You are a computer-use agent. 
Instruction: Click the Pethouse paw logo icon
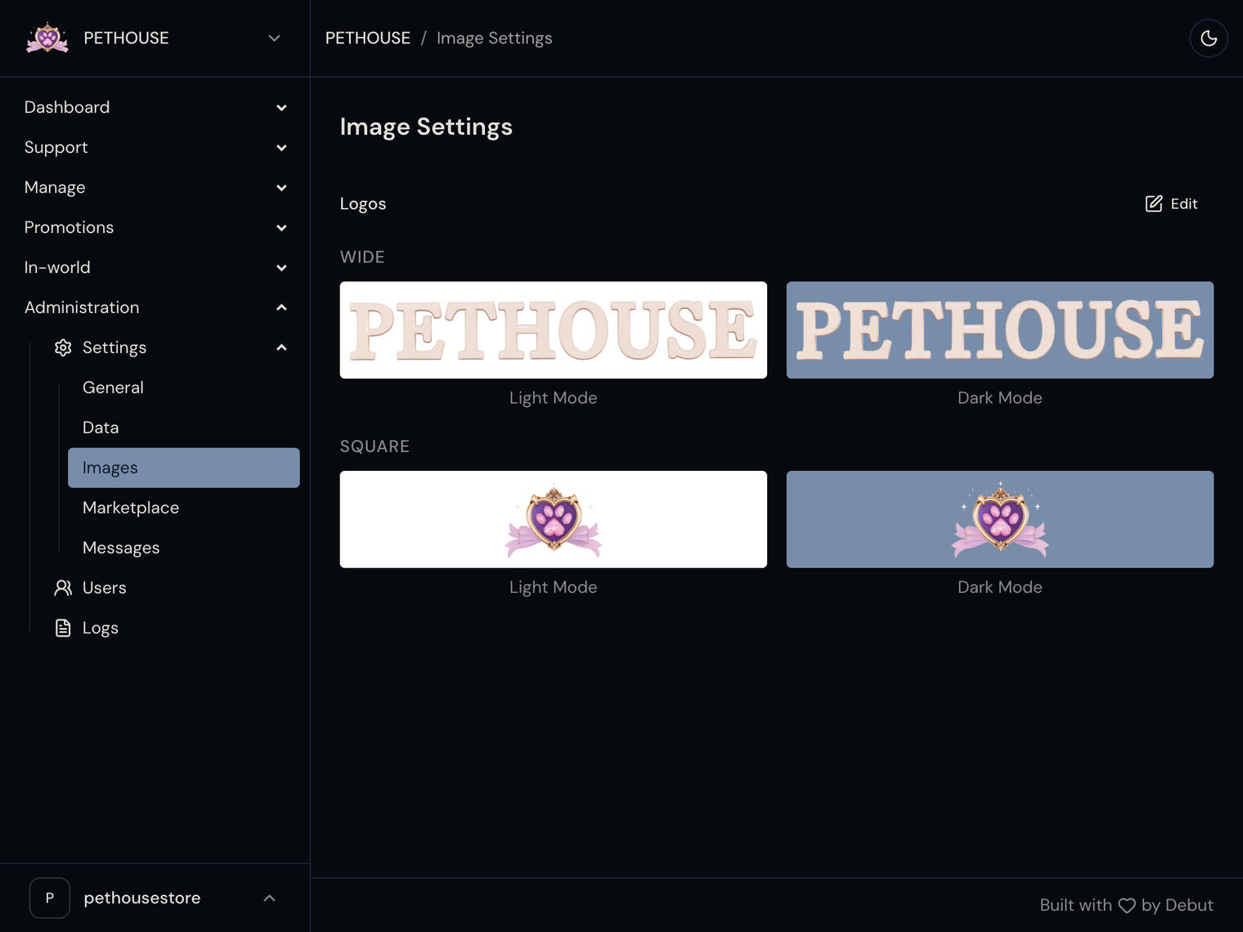pos(47,38)
